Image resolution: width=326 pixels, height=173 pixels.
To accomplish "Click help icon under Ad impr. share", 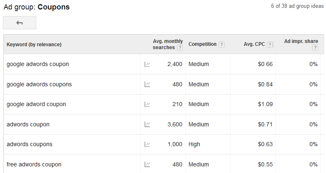I will [315, 47].
